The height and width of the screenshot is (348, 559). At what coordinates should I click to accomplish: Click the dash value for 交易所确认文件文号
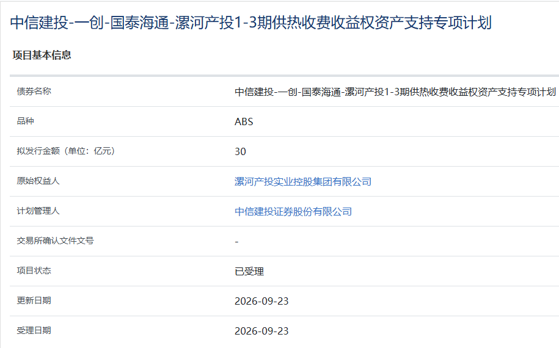click(236, 242)
